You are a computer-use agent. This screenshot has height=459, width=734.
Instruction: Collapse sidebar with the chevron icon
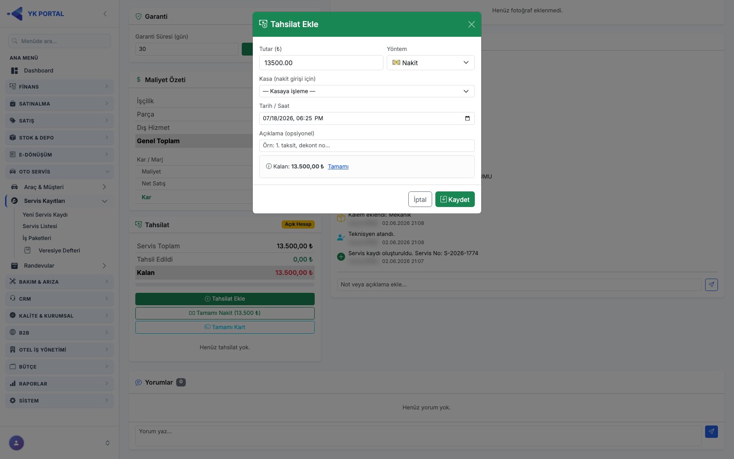pos(105,14)
